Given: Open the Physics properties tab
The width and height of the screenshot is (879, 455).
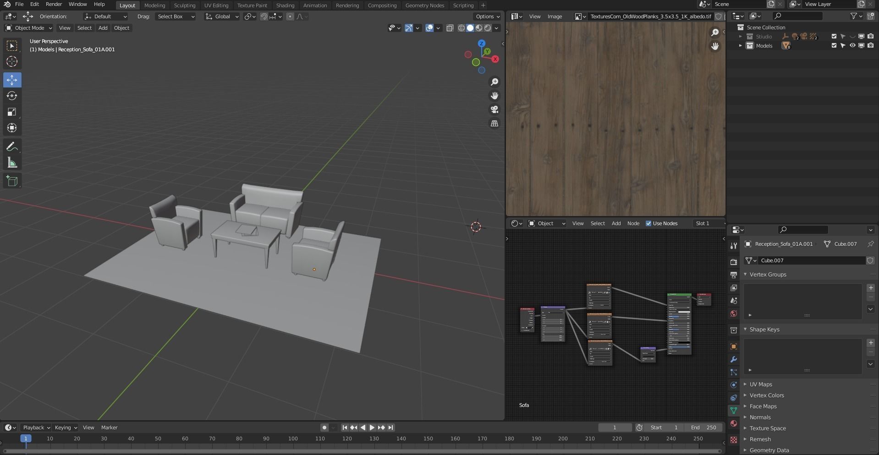Looking at the screenshot, I should pos(734,385).
